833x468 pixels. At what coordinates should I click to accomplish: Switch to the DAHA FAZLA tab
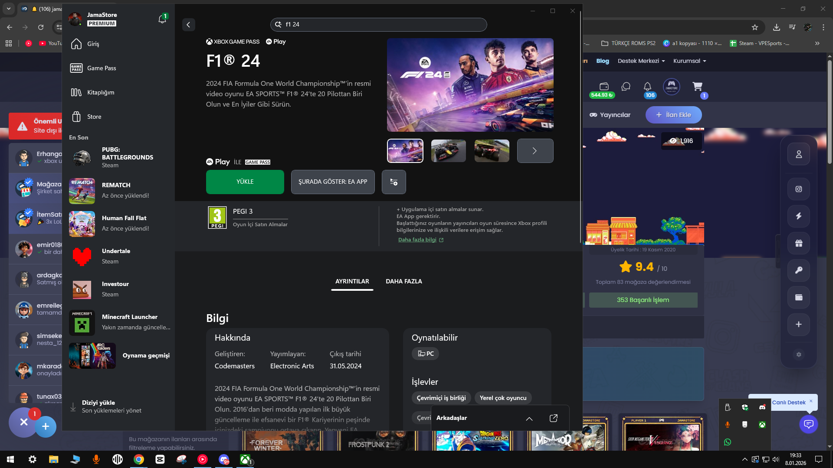coord(404,282)
